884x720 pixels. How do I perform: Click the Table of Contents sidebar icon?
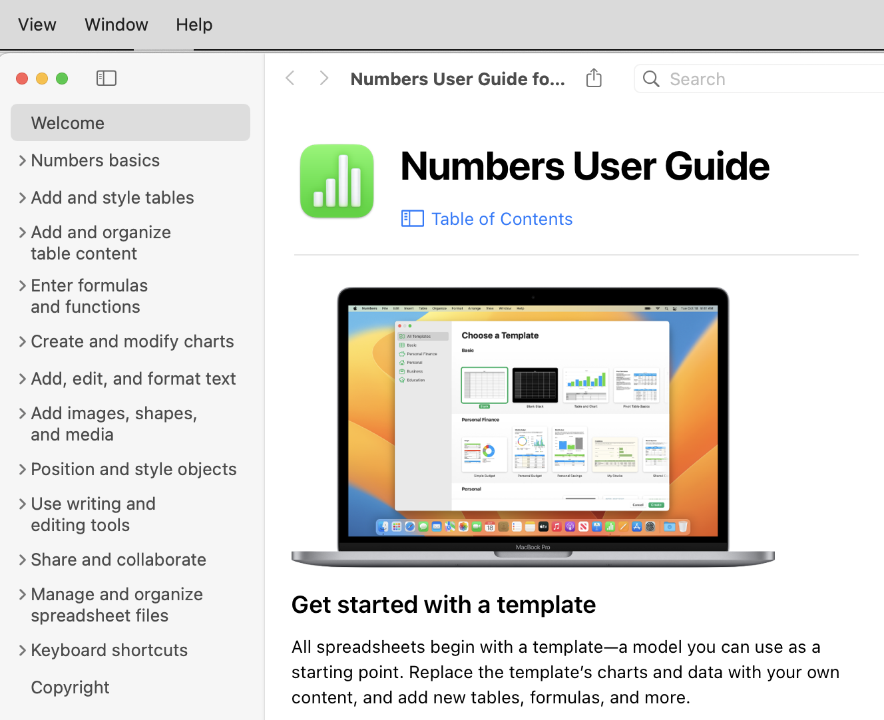pos(413,218)
